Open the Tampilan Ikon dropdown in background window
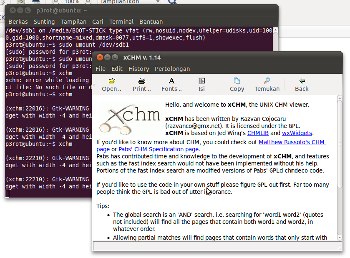350x258 pixels. click(x=130, y=2)
